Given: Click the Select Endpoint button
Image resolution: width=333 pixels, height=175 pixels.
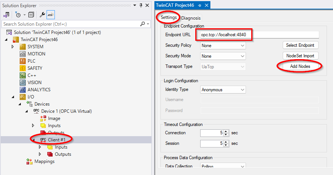Looking at the screenshot, I should click(300, 45).
